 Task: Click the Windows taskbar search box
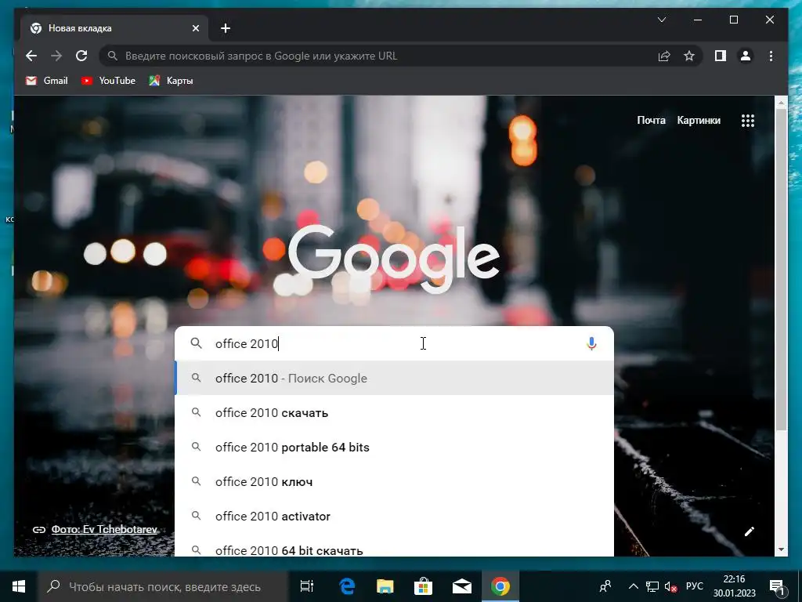[163, 586]
